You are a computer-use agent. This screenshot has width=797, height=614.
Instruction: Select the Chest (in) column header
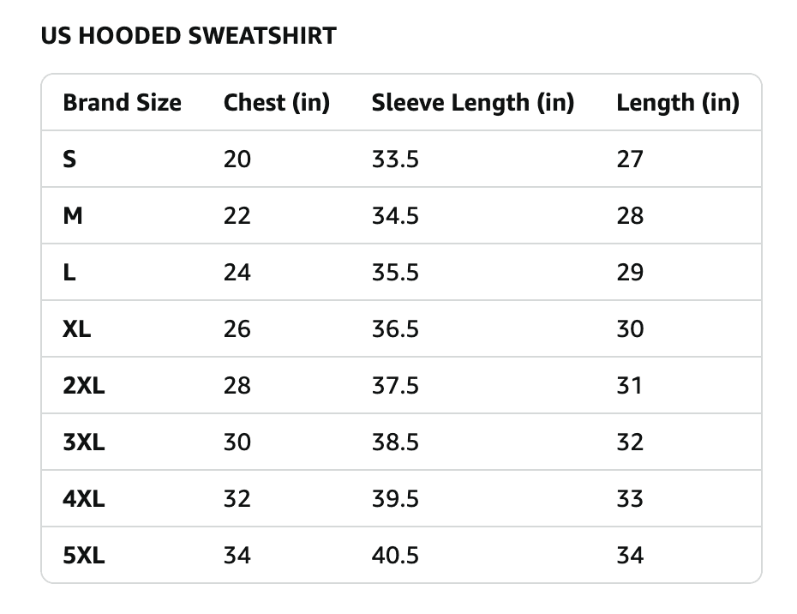point(276,103)
